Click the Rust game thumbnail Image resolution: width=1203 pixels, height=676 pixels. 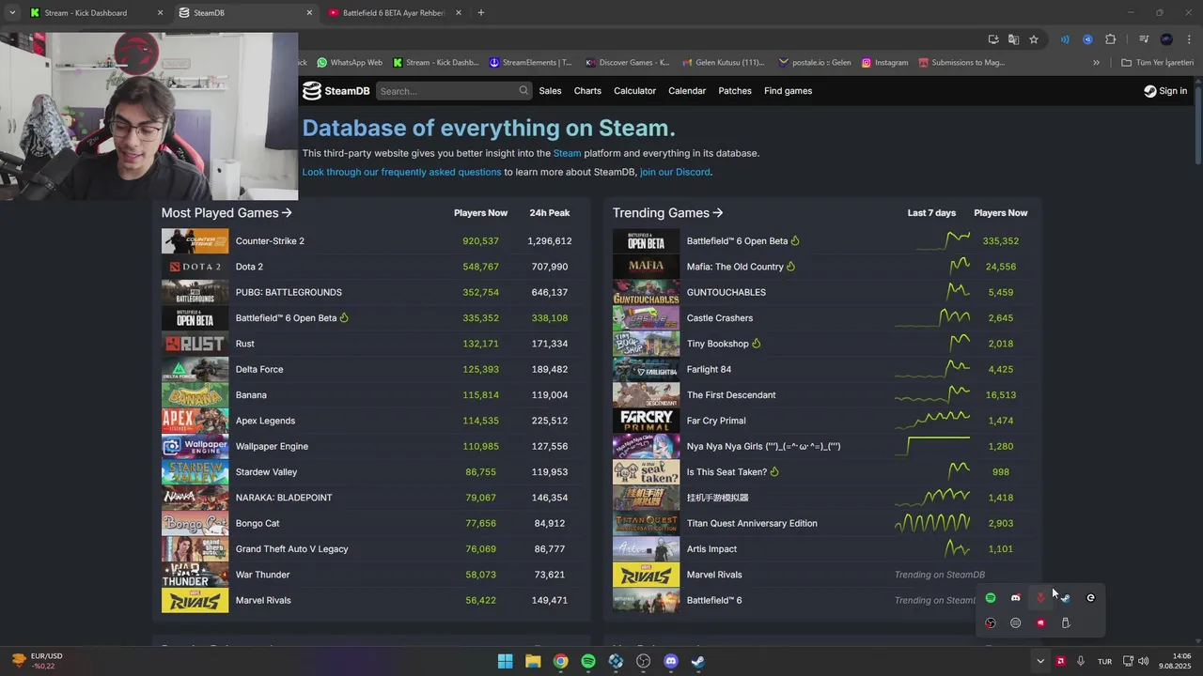(195, 344)
